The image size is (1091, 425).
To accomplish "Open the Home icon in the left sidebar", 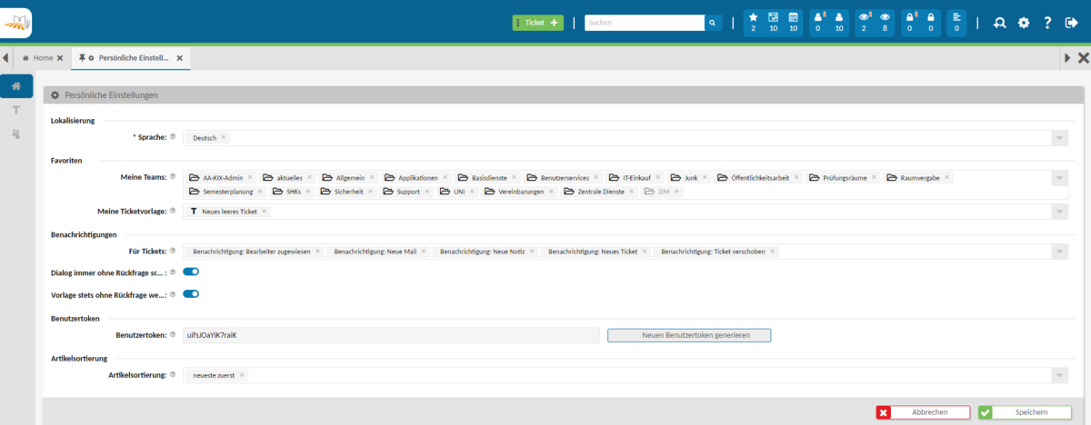I will pyautogui.click(x=15, y=86).
